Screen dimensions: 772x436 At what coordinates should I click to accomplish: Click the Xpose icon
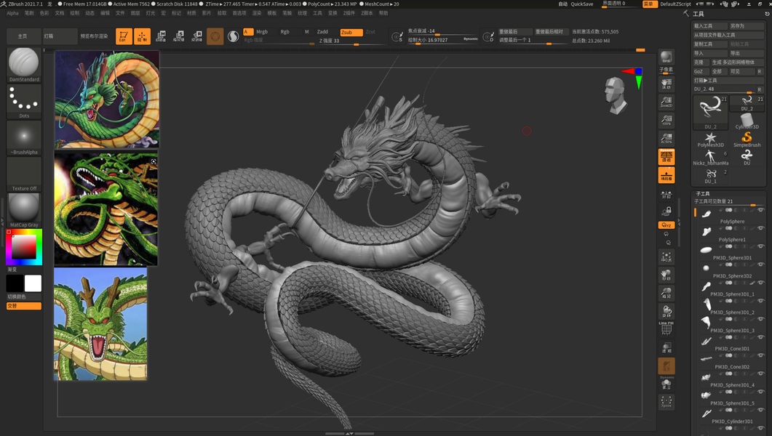tap(666, 401)
